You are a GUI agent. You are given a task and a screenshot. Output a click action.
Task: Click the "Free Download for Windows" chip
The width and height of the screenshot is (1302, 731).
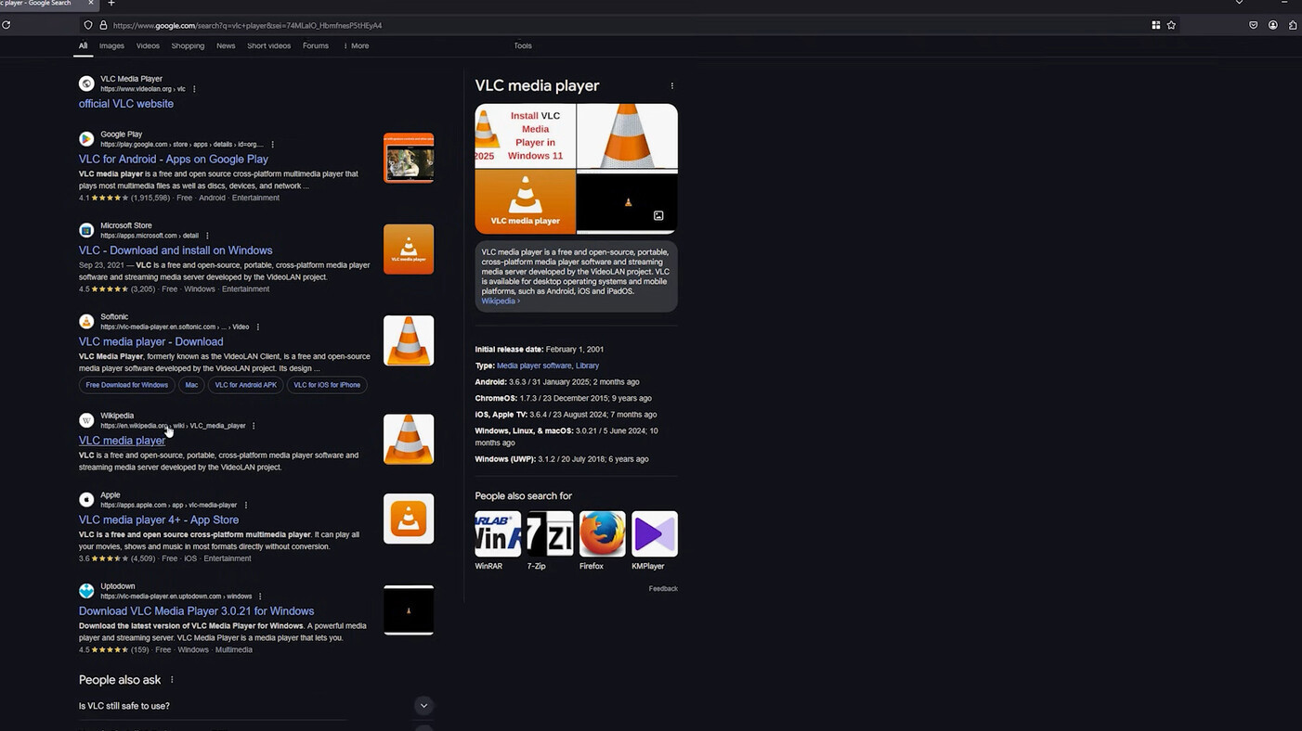click(127, 385)
